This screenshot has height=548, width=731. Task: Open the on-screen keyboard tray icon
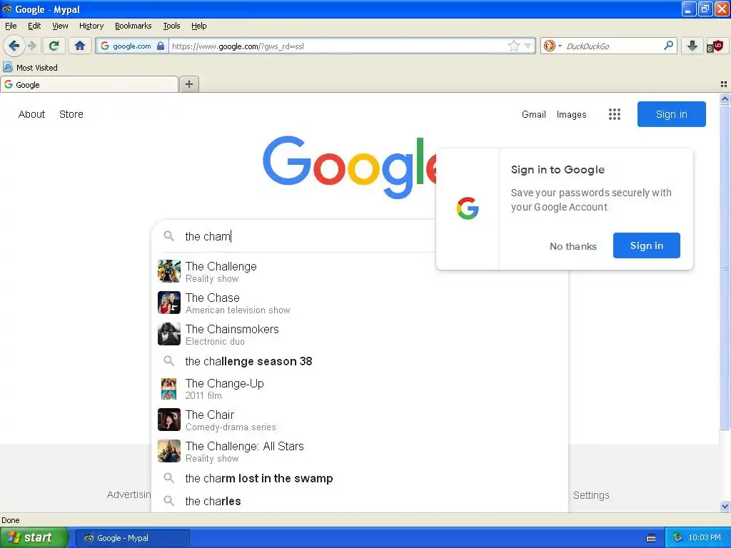click(x=651, y=538)
